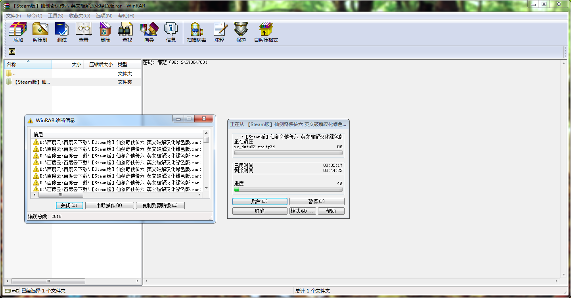Click the 查看 (View) toolbar icon
This screenshot has height=298, width=571.
pos(84,32)
